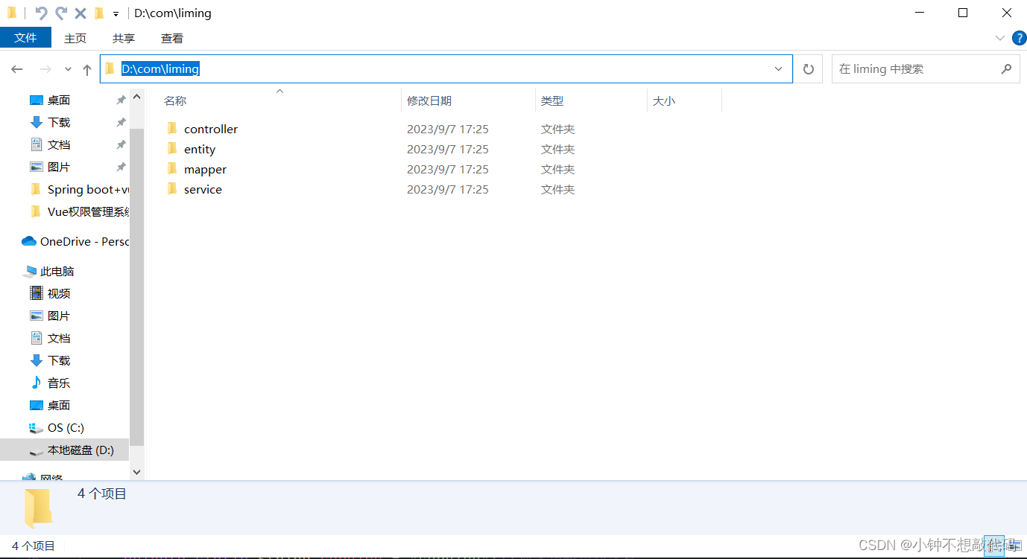Image resolution: width=1027 pixels, height=559 pixels.
Task: Sort by the 名称 column header
Action: 175,100
